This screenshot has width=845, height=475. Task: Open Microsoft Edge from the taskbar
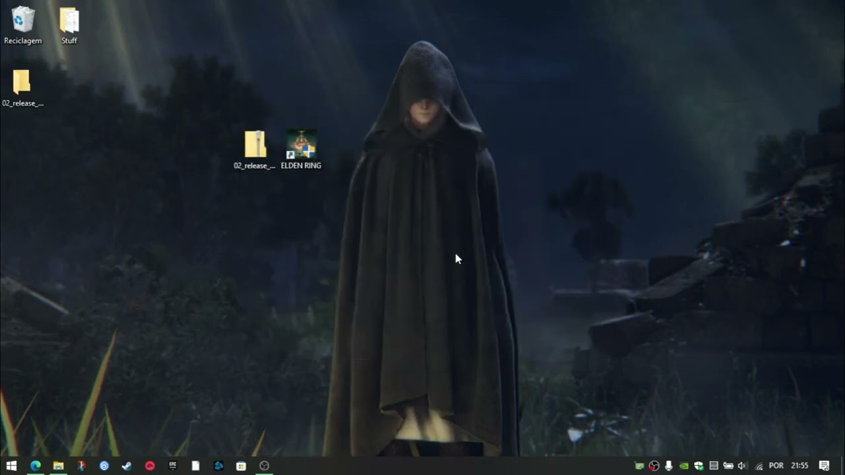[x=35, y=466]
